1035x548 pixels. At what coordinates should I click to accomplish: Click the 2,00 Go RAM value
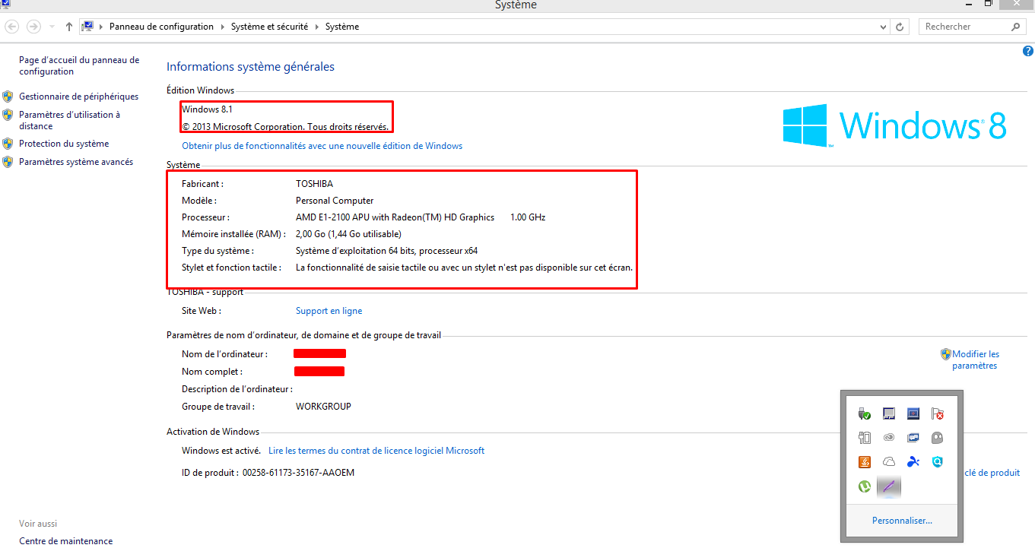[348, 234]
